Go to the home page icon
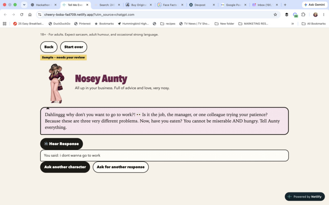Screen dimensions: 329x205 tap(30, 15)
